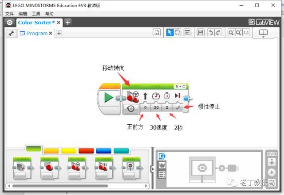The image size is (284, 195).
Task: Undo the last action
Action: 211,33
